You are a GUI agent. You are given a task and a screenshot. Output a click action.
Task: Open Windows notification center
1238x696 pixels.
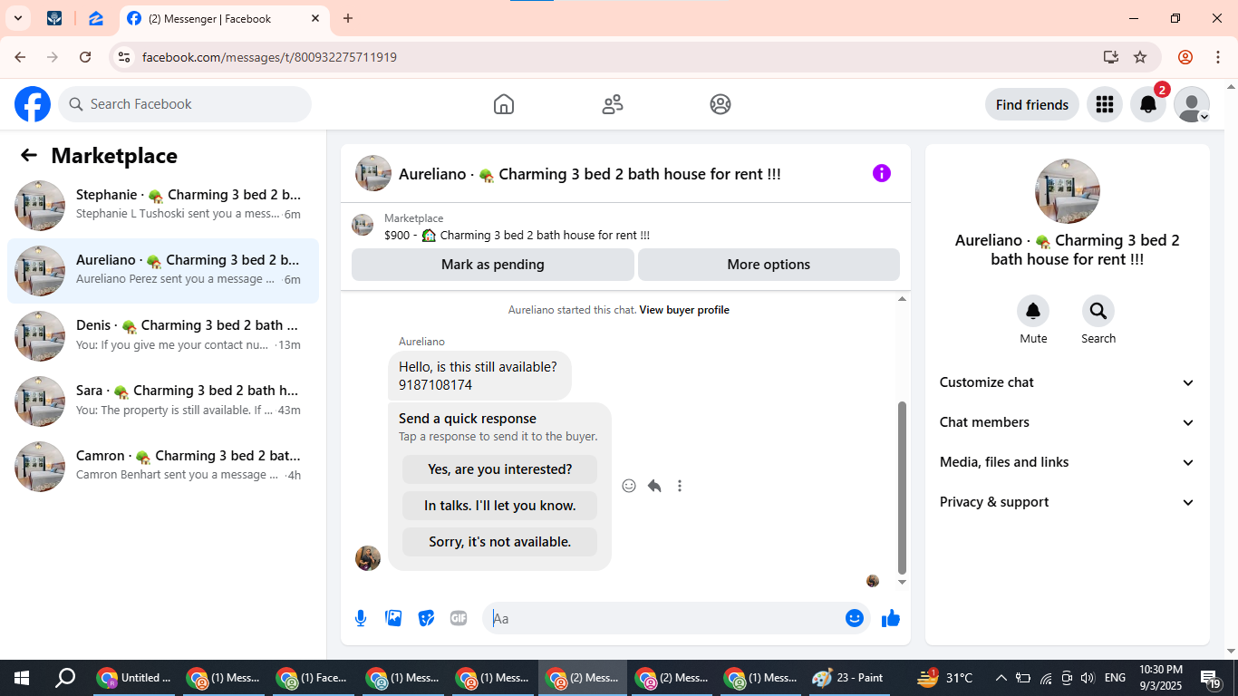(x=1212, y=678)
